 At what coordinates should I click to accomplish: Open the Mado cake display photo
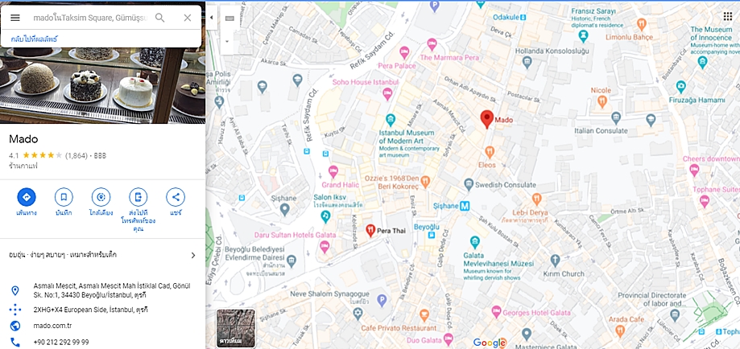pyautogui.click(x=102, y=85)
